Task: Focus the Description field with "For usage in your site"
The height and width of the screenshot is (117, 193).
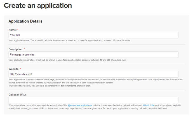Action: click(x=93, y=55)
